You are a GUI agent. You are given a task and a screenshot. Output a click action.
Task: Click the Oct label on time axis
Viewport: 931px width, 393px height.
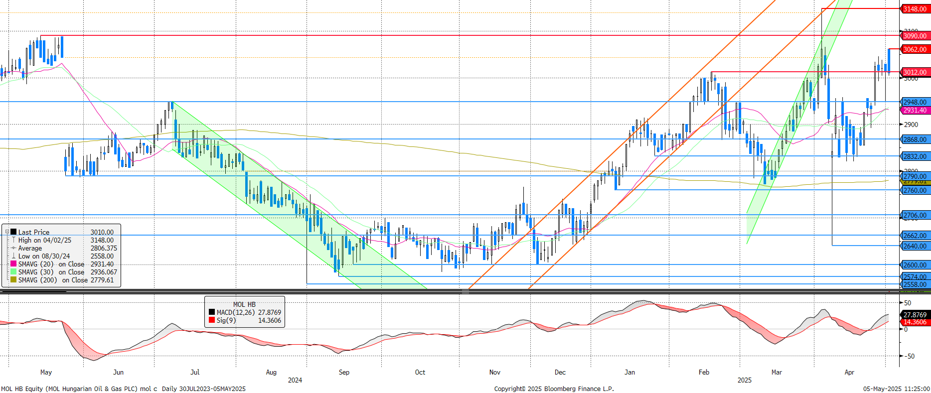tap(420, 372)
